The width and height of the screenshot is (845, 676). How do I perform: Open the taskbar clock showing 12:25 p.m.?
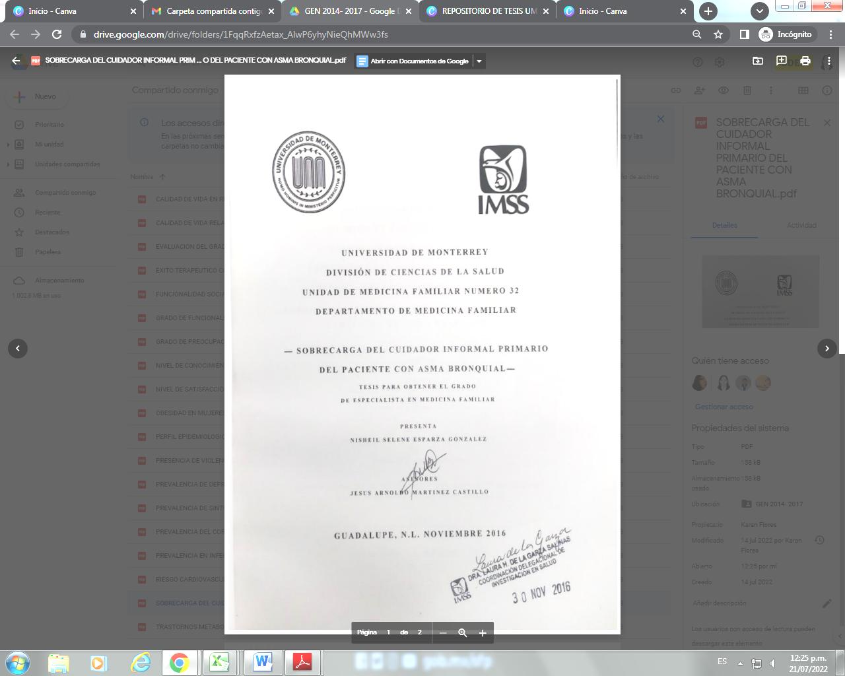[x=808, y=663]
